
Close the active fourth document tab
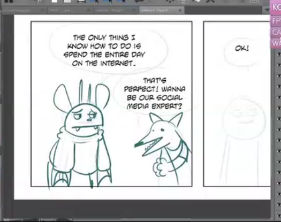[180, 10]
